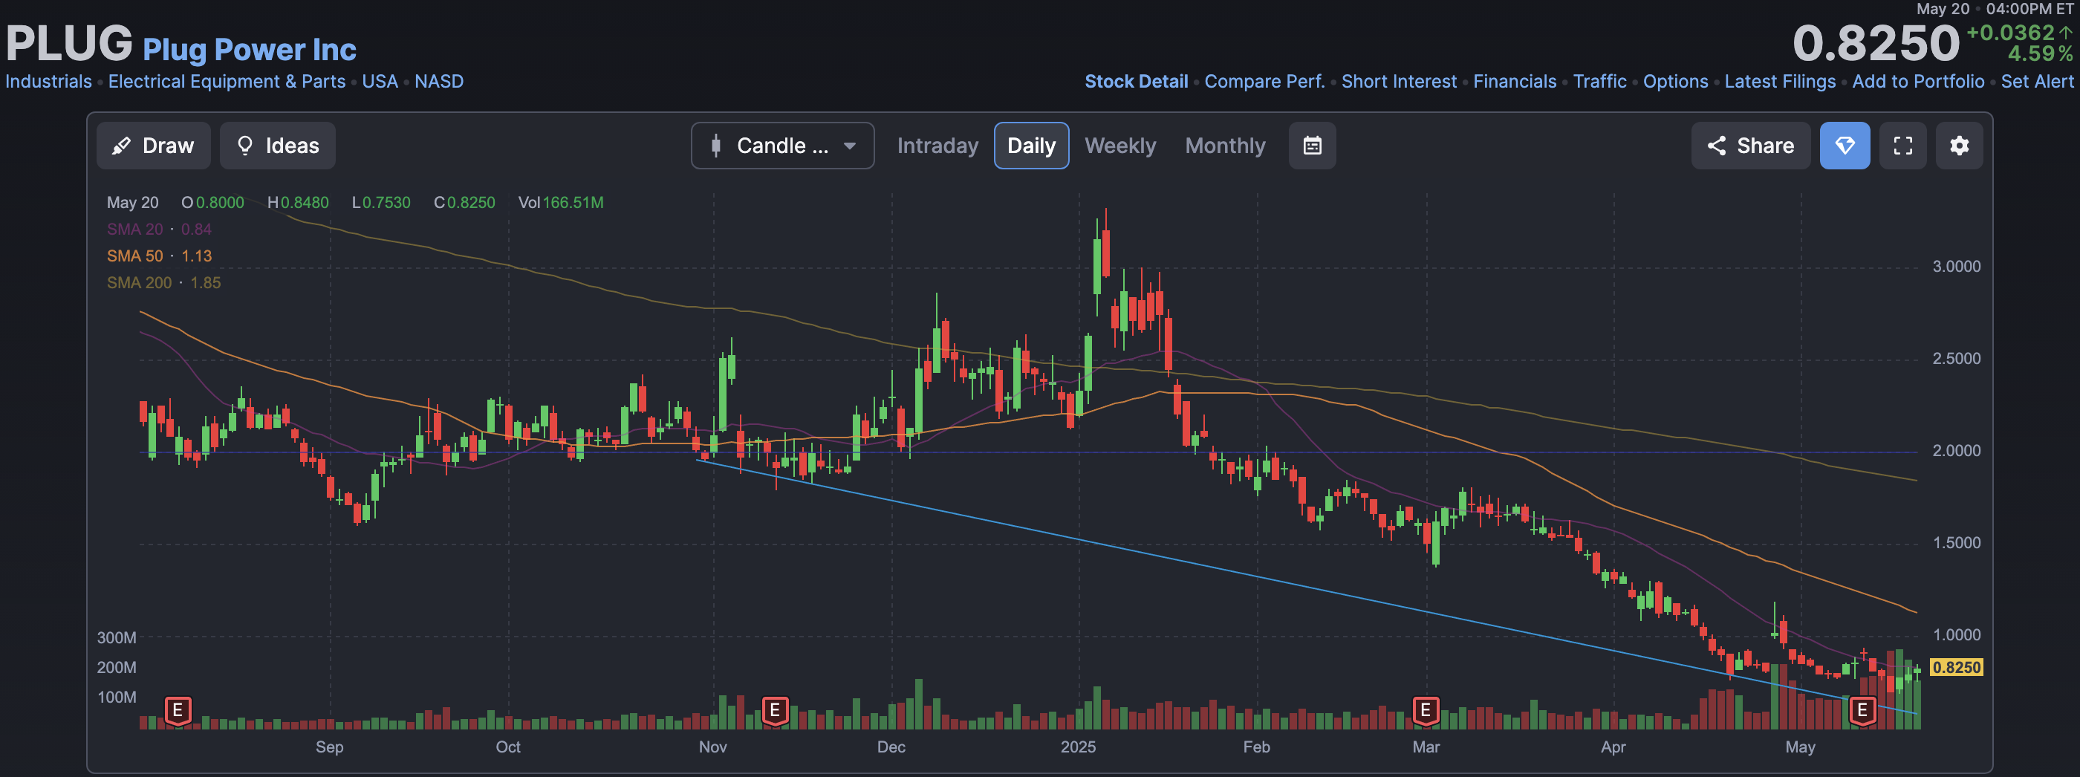2080x777 pixels.
Task: Open the USA country link
Action: click(x=380, y=82)
